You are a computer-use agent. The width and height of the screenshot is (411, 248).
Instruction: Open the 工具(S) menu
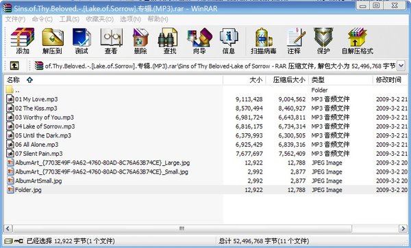point(69,19)
